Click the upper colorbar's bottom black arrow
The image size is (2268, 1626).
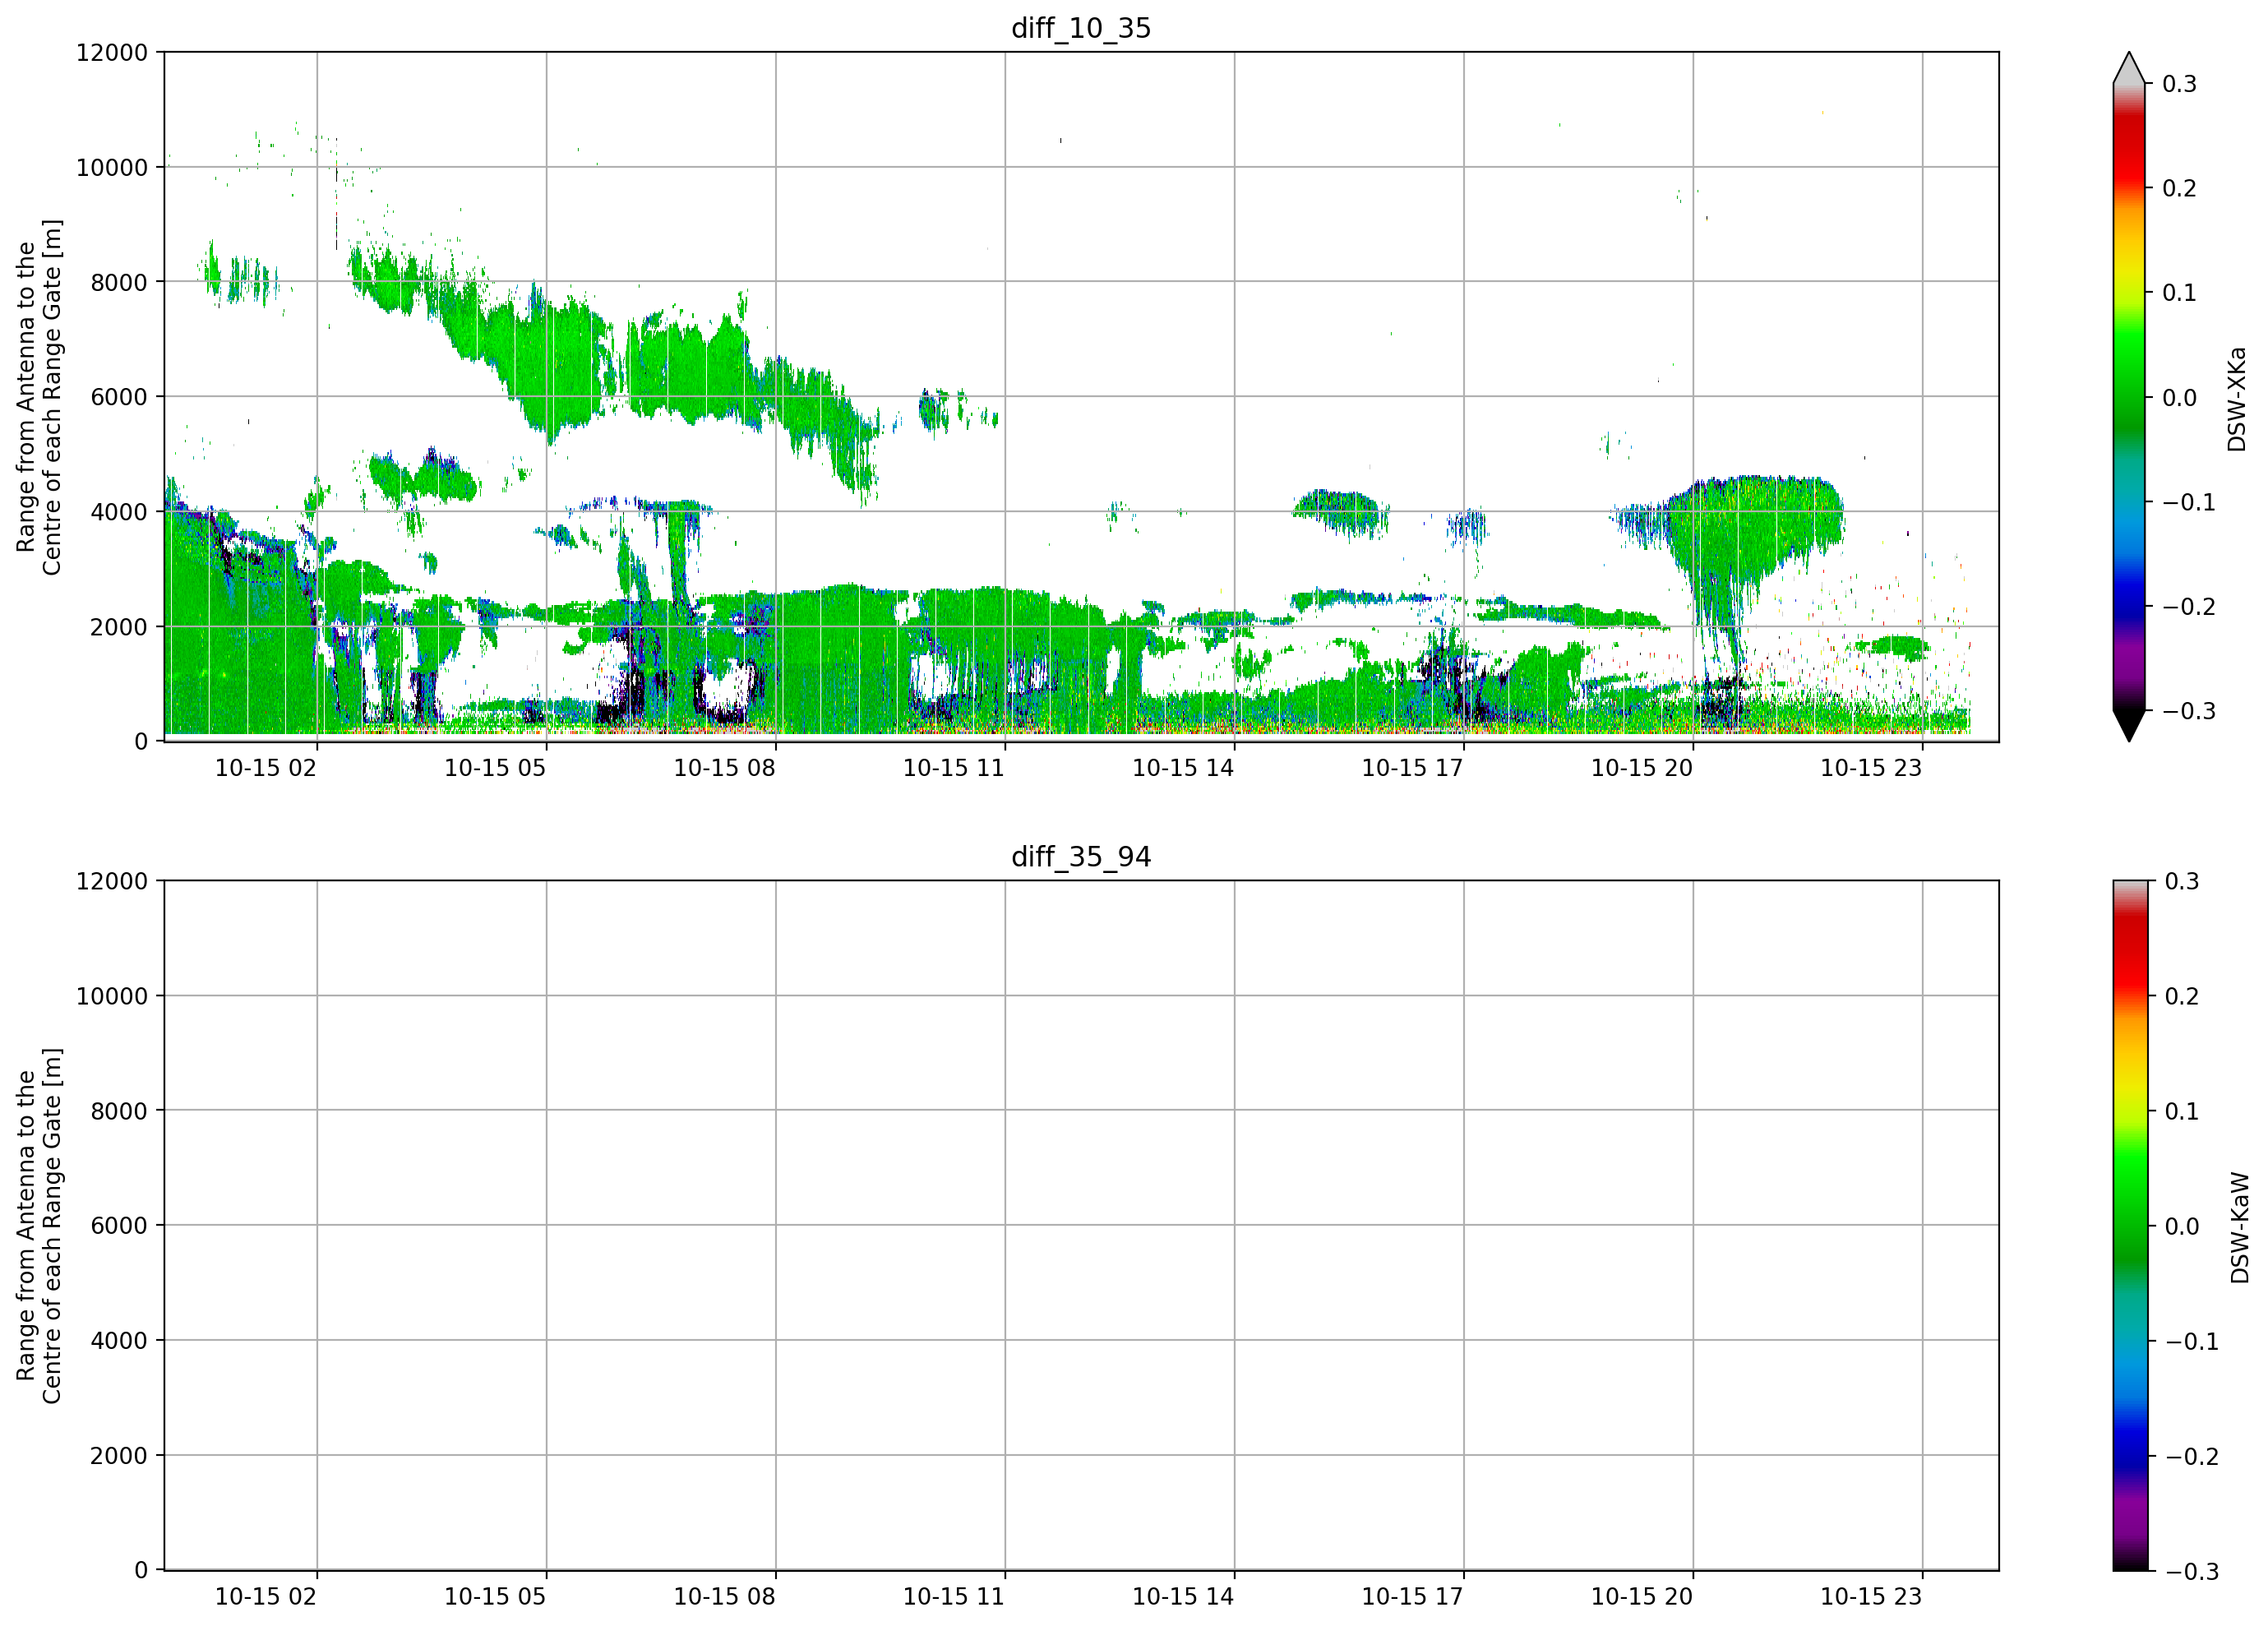click(2129, 726)
